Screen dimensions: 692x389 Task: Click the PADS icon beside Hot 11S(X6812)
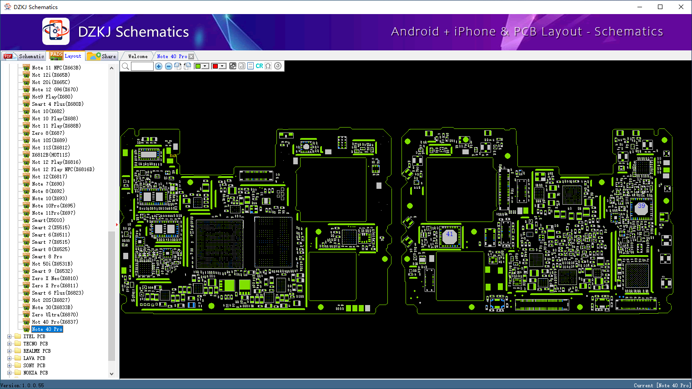[26, 148]
